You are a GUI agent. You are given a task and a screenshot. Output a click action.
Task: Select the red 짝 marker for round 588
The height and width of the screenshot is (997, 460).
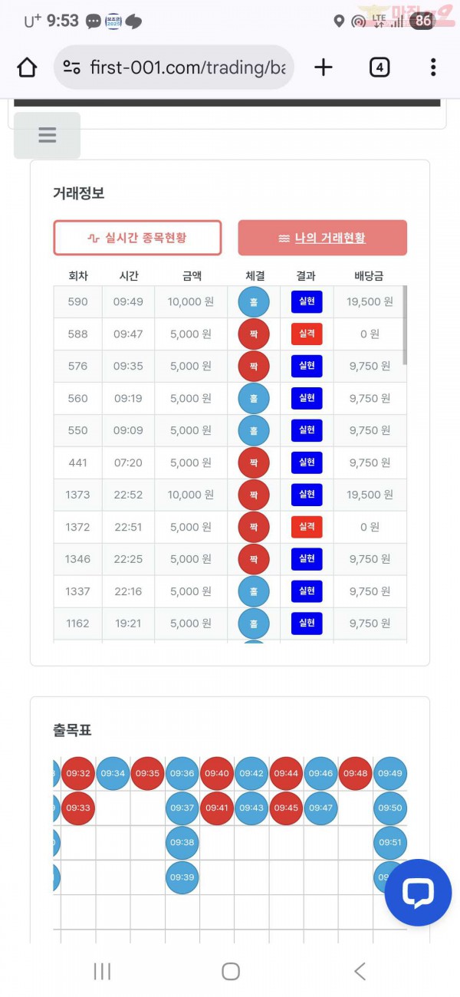coord(253,334)
